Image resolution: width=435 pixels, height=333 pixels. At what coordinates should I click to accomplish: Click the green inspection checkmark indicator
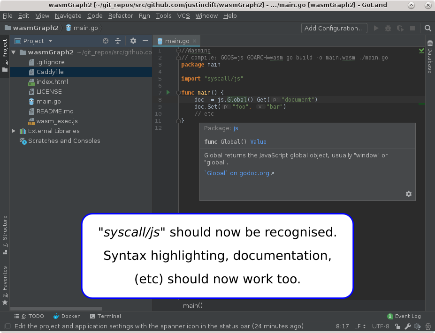point(421,51)
